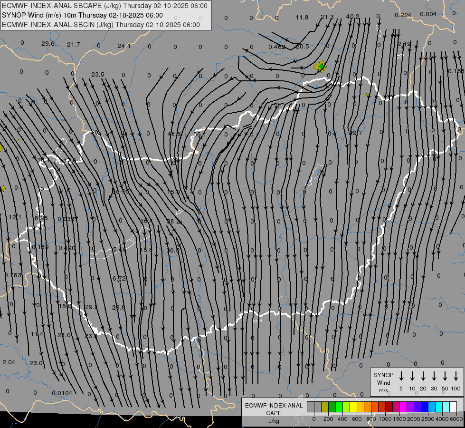Click the 1500 label on CAPE scale
This screenshot has width=465, height=428.
point(399,419)
